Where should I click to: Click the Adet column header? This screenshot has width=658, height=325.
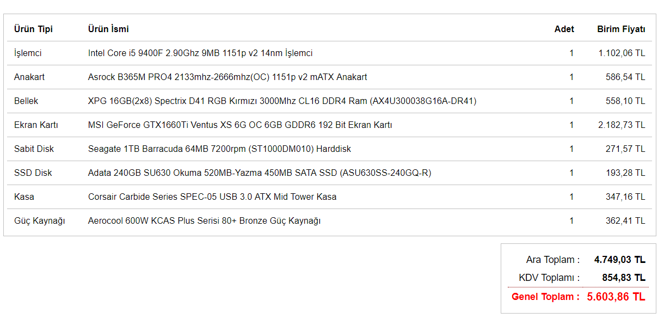tap(564, 29)
